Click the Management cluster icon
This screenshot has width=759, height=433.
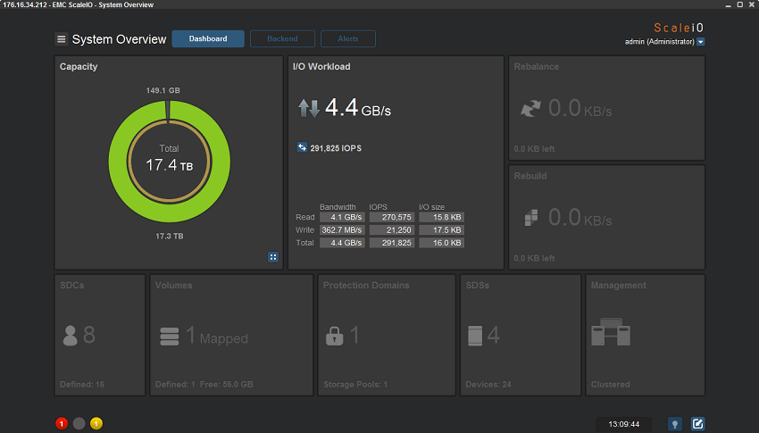[x=611, y=332]
